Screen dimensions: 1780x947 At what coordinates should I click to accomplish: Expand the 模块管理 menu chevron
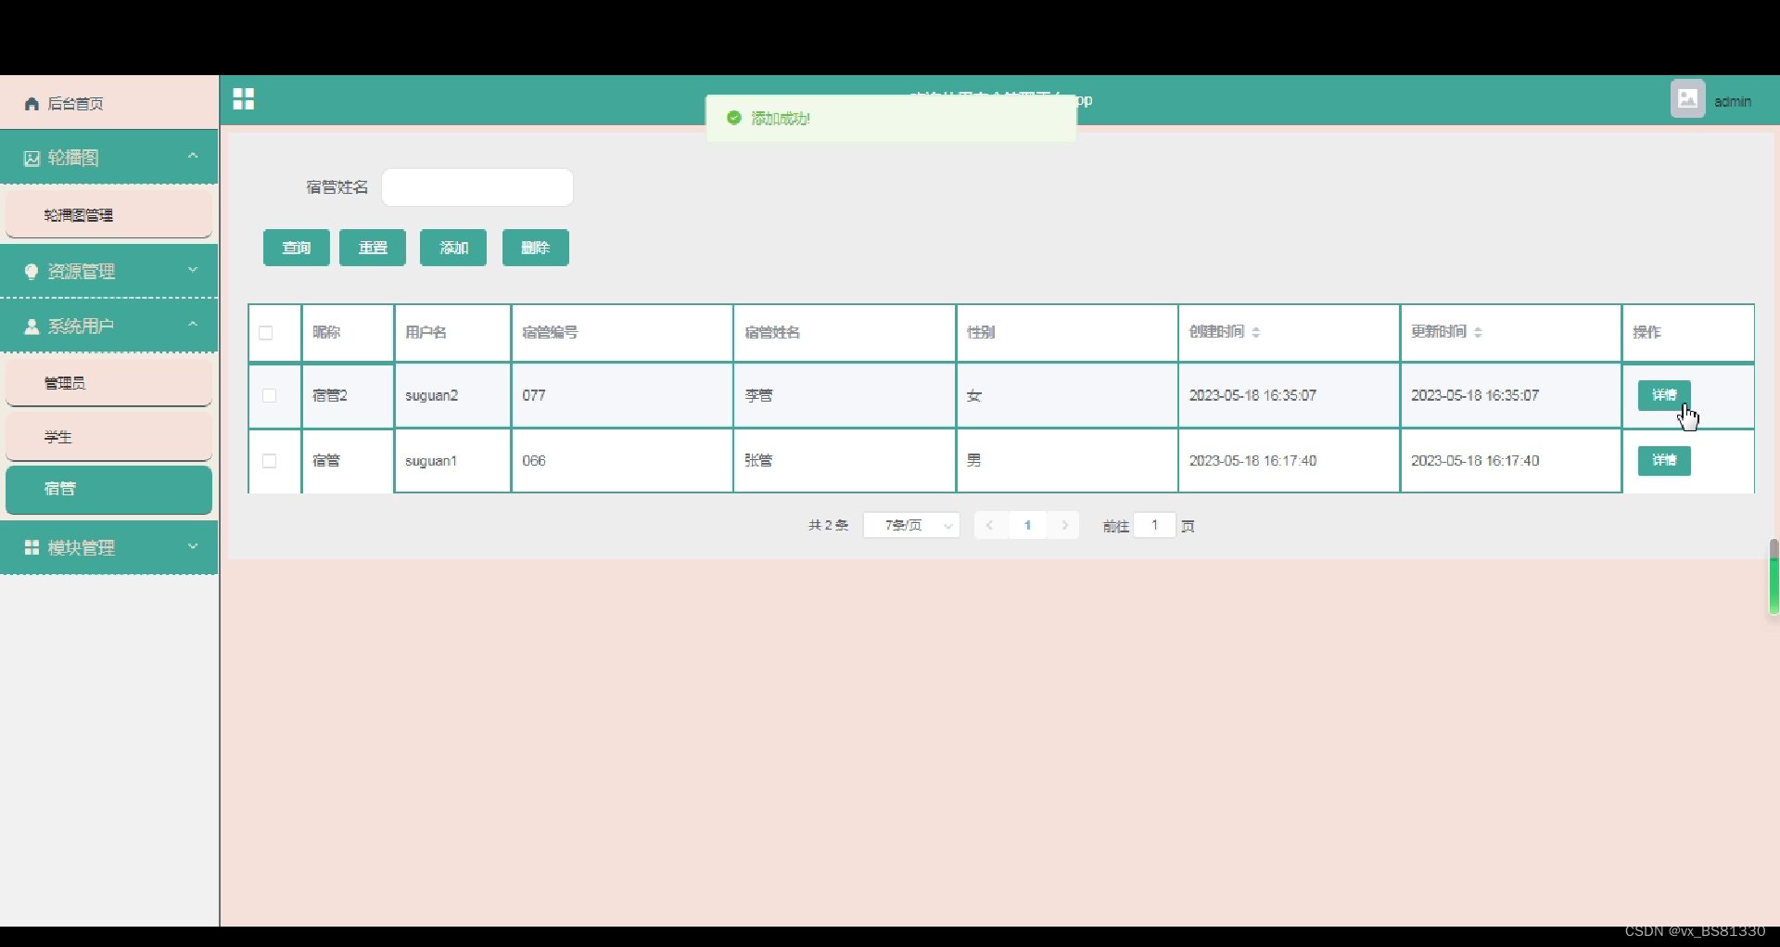[193, 546]
